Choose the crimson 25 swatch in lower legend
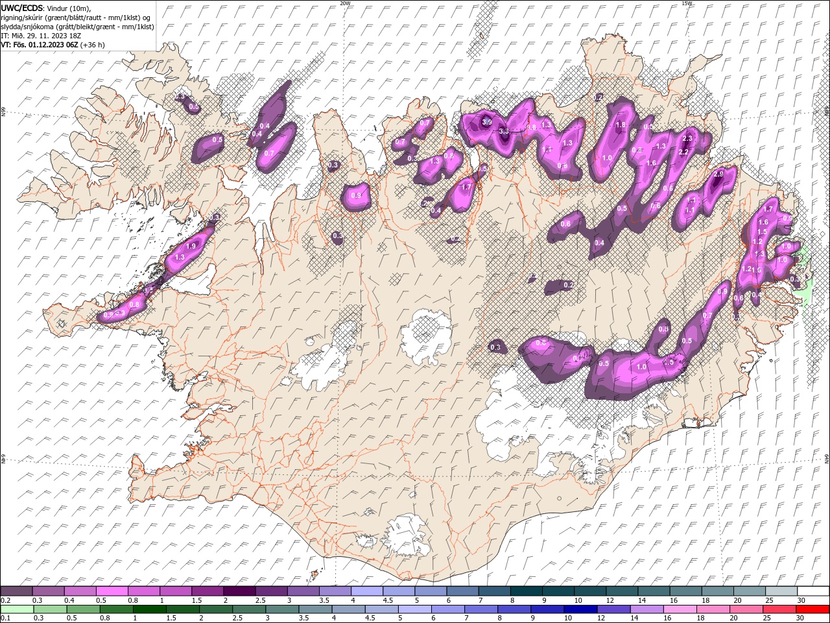830x623 pixels. (779, 609)
